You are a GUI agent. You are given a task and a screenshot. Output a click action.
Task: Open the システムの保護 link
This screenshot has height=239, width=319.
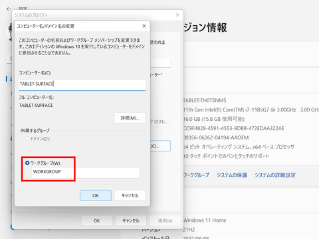[x=232, y=175]
